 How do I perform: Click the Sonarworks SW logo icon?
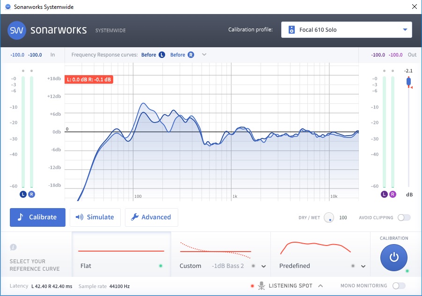17,30
